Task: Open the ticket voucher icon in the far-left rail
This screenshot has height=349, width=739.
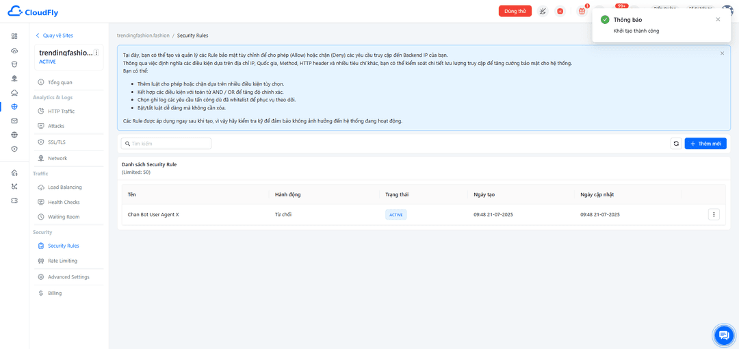Action: [x=14, y=201]
